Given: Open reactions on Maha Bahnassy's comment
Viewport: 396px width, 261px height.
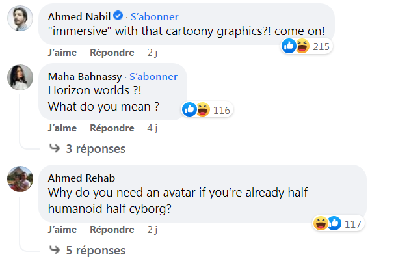Looking at the screenshot, I should tap(207, 110).
